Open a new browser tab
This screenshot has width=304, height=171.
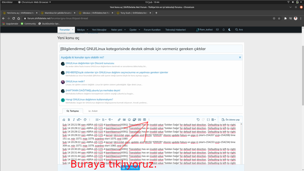click(156, 13)
